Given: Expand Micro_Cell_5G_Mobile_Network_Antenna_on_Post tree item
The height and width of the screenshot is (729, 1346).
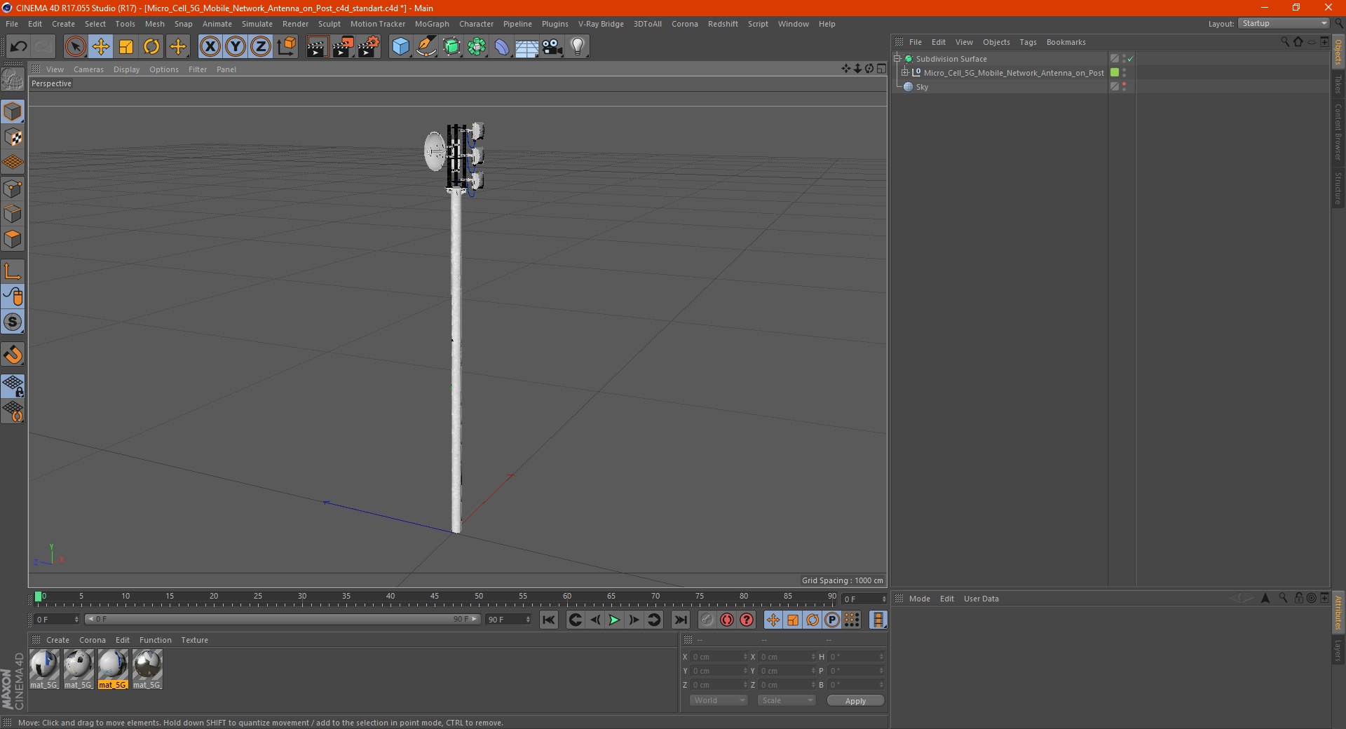Looking at the screenshot, I should (905, 72).
